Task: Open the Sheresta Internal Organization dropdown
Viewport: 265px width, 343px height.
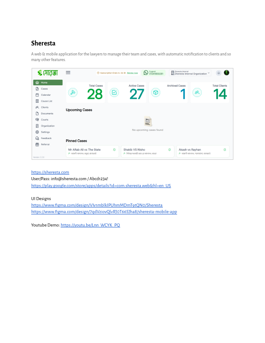Action: [x=190, y=73]
